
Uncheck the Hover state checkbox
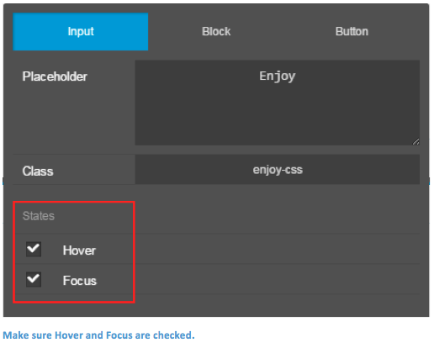point(34,249)
